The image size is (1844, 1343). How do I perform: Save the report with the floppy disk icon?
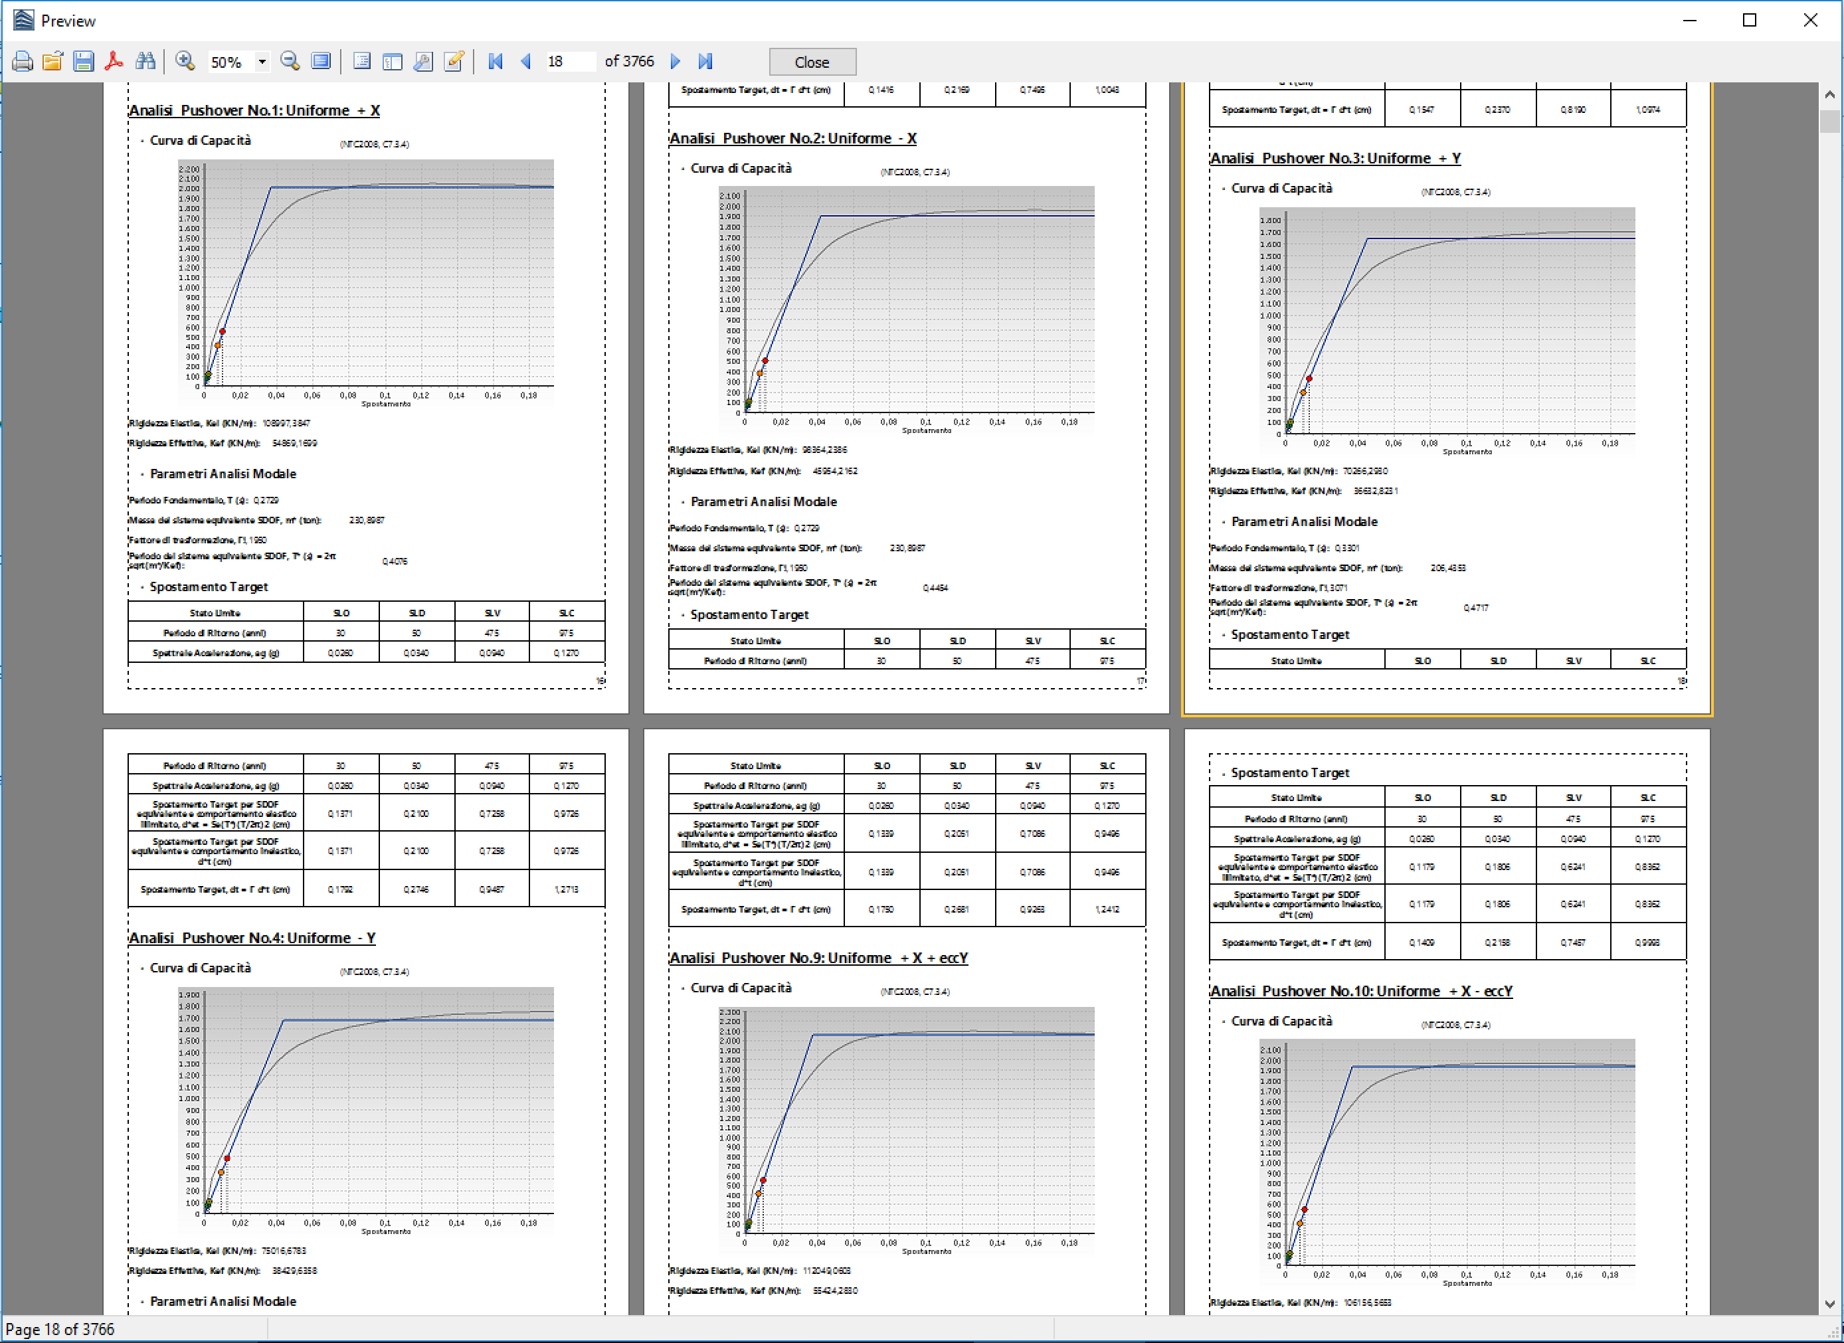click(83, 62)
